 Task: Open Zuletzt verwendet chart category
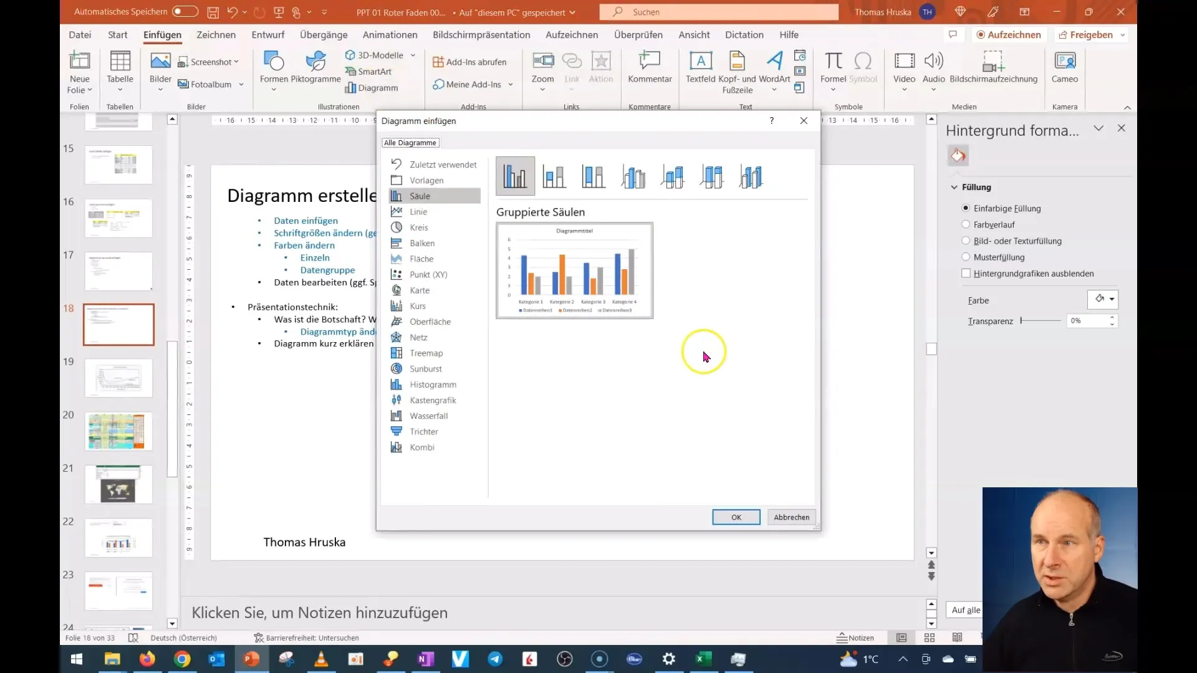click(x=435, y=165)
